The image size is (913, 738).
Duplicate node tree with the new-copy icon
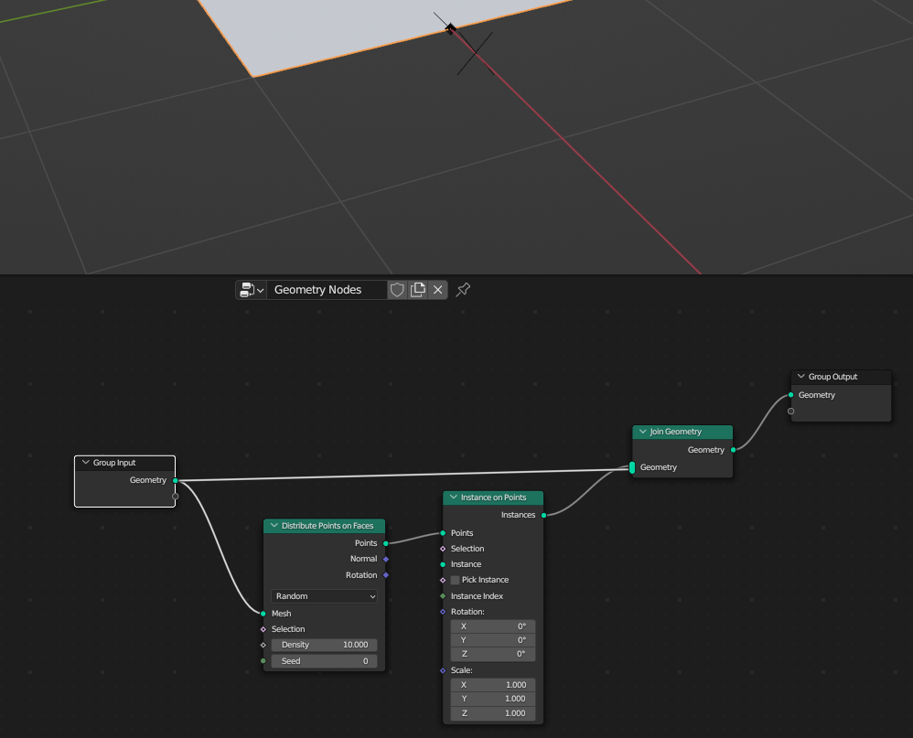pyautogui.click(x=418, y=290)
